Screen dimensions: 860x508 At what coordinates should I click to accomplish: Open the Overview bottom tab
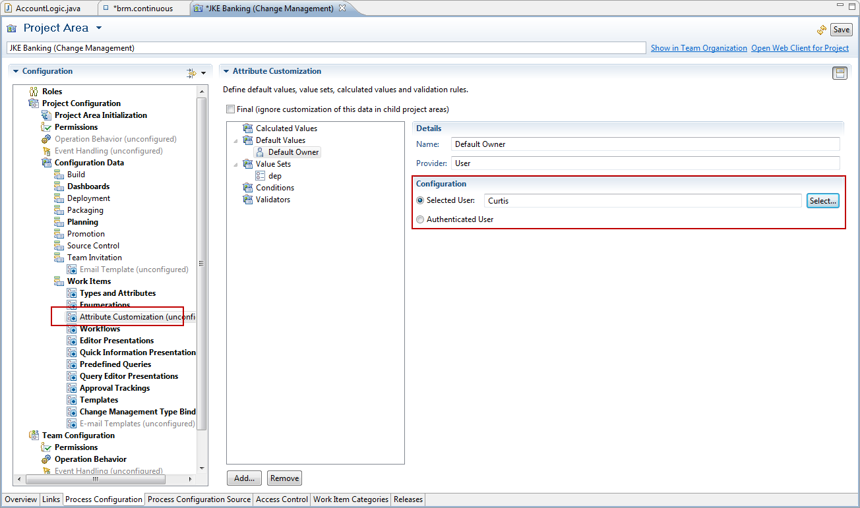pyautogui.click(x=21, y=499)
